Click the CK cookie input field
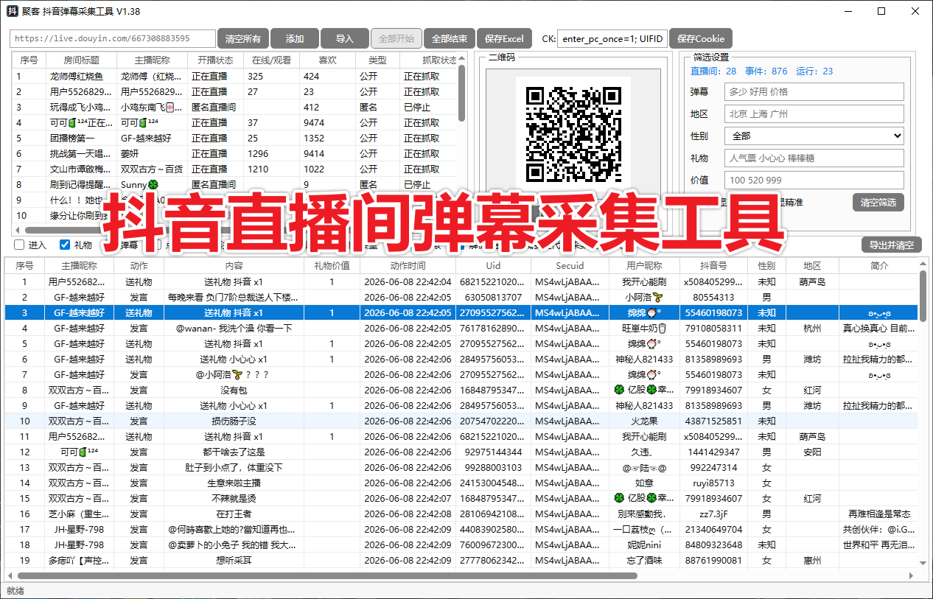This screenshot has height=599, width=933. pos(612,38)
